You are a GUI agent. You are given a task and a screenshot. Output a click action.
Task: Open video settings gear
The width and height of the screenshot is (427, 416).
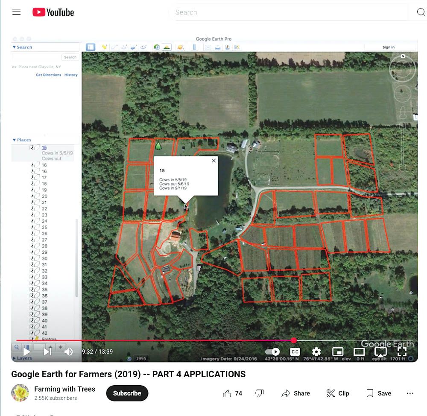point(316,352)
